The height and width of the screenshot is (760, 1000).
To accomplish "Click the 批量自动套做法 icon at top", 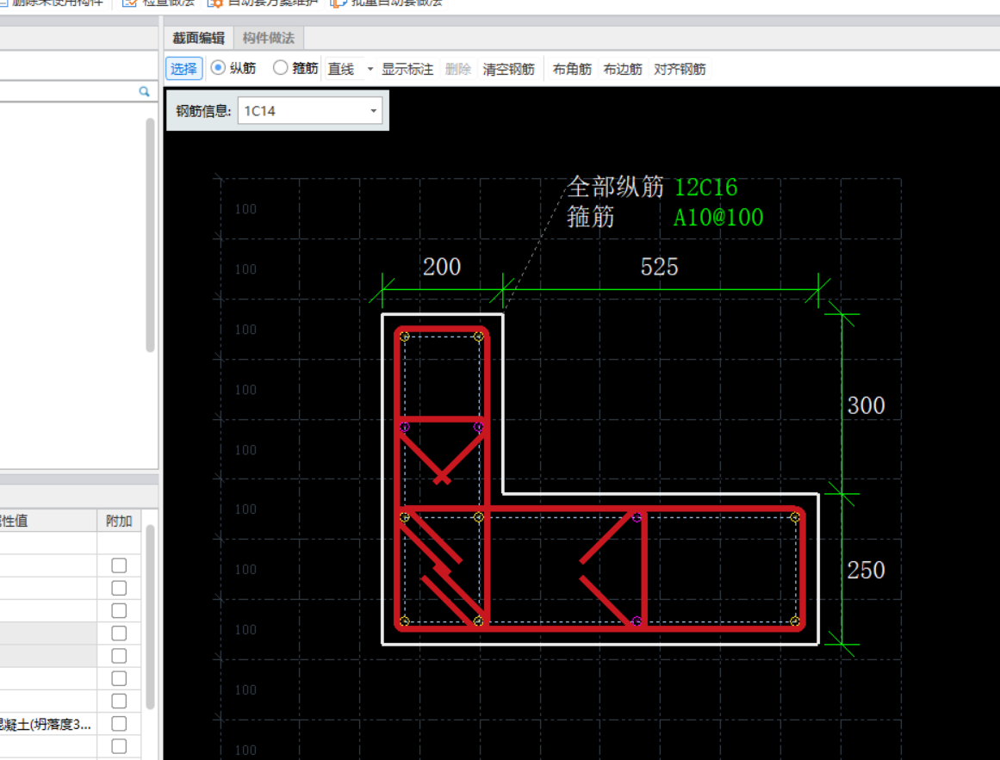I will pyautogui.click(x=338, y=3).
